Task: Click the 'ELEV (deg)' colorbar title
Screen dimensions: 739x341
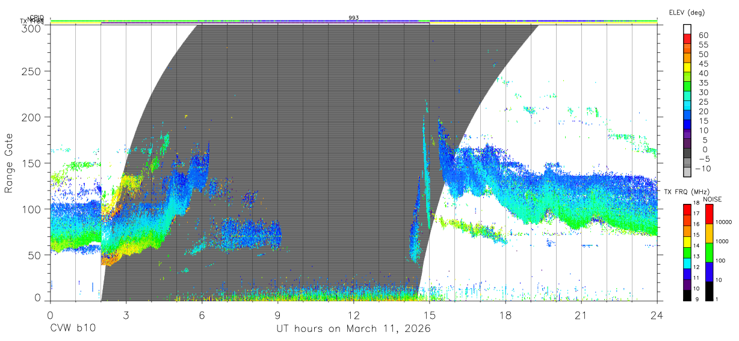Action: click(687, 12)
